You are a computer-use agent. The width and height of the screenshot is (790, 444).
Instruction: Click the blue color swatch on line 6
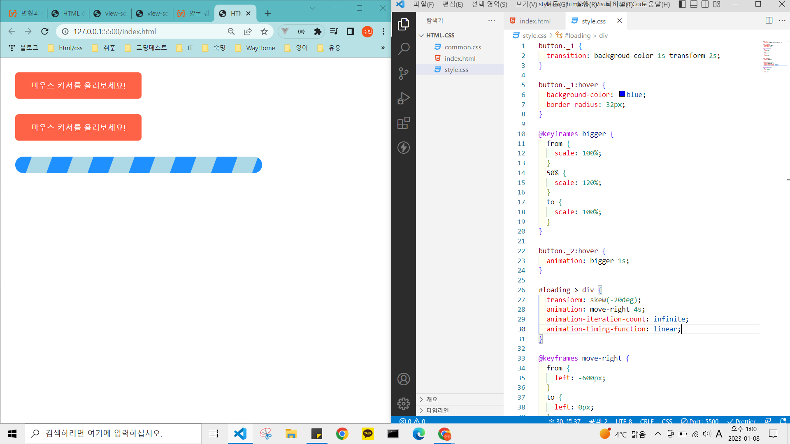tap(622, 94)
